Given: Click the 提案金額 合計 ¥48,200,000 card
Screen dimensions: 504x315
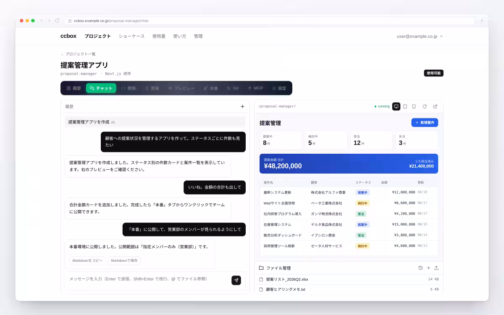Looking at the screenshot, I should pos(349,164).
